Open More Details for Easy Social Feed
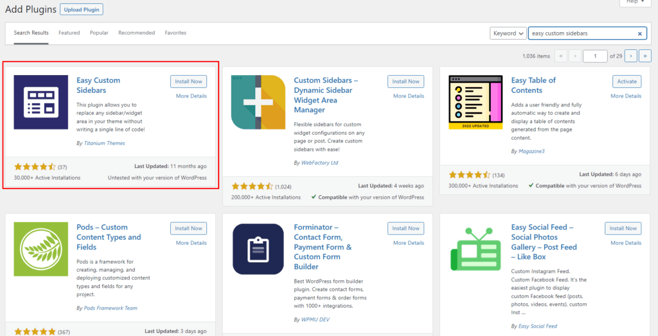 coord(626,242)
